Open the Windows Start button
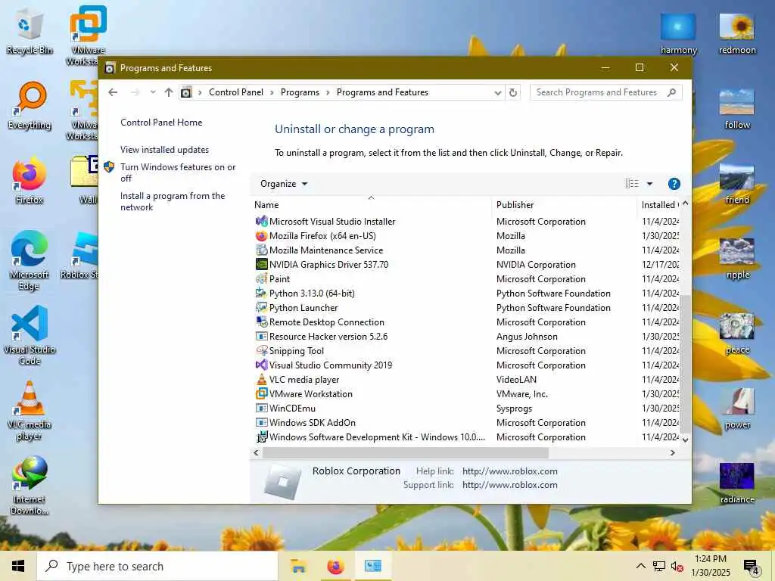 point(18,566)
